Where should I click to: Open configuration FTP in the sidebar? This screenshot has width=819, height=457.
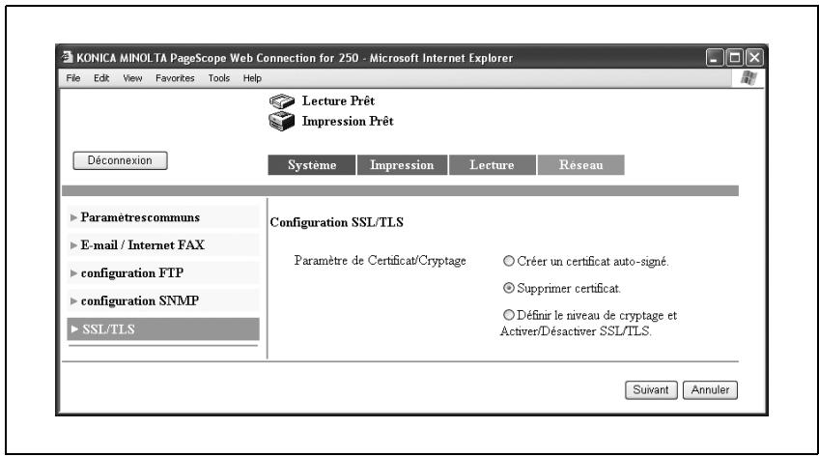point(163,272)
